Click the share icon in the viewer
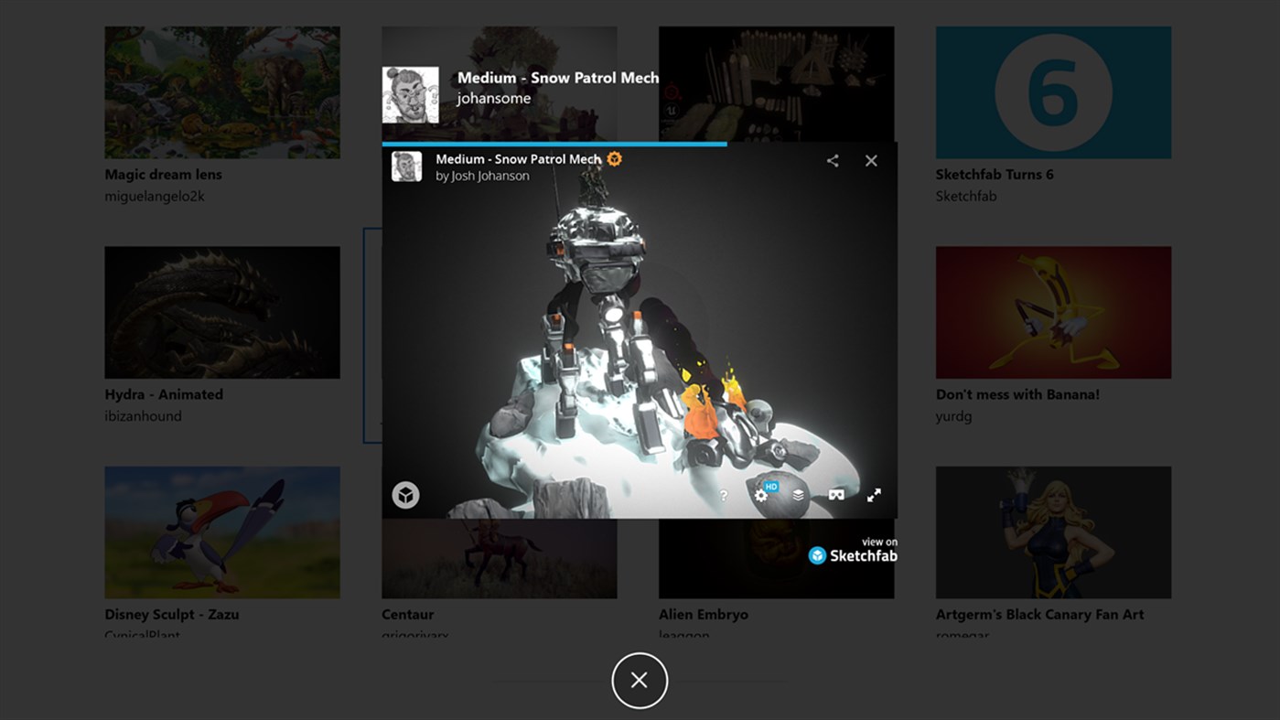1280x720 pixels. pos(833,159)
